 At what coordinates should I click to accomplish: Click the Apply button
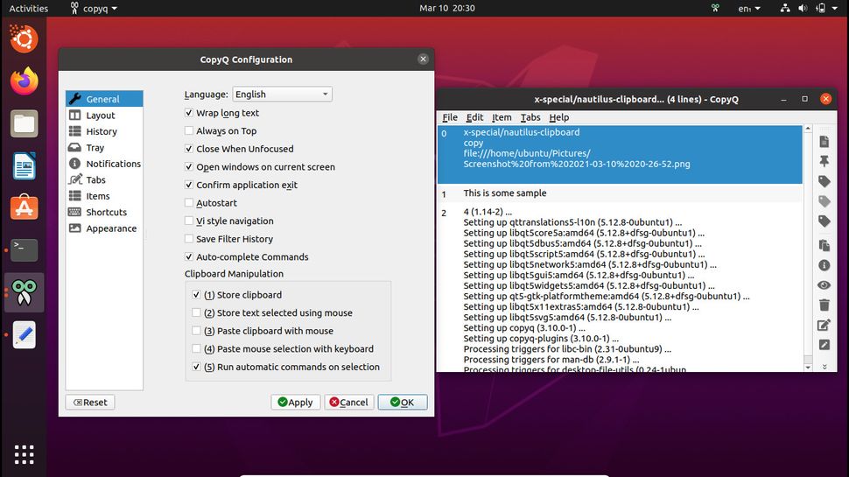296,403
